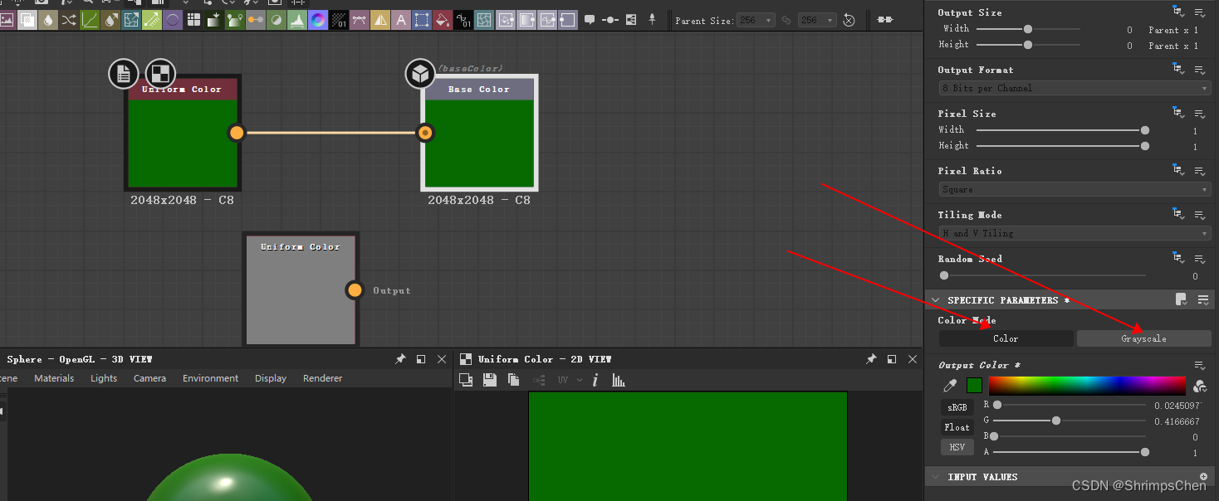Click the Output Color green swatch

tap(974, 386)
